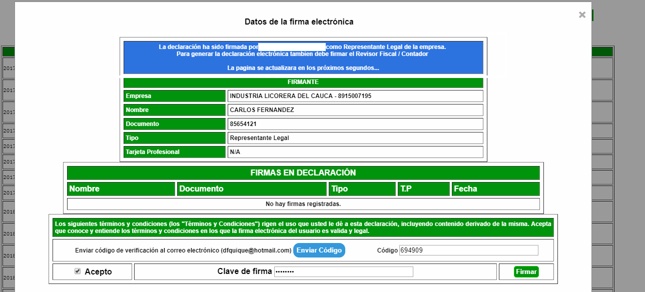Viewport: 645px width, 292px height.
Task: Click the T.P column header
Action: click(x=423, y=188)
